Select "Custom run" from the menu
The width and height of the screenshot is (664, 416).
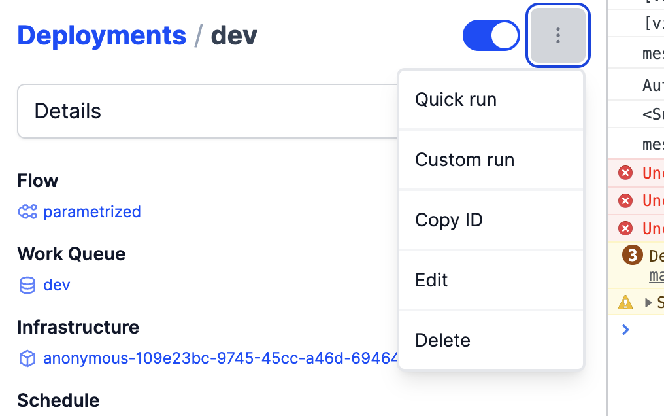tap(465, 159)
